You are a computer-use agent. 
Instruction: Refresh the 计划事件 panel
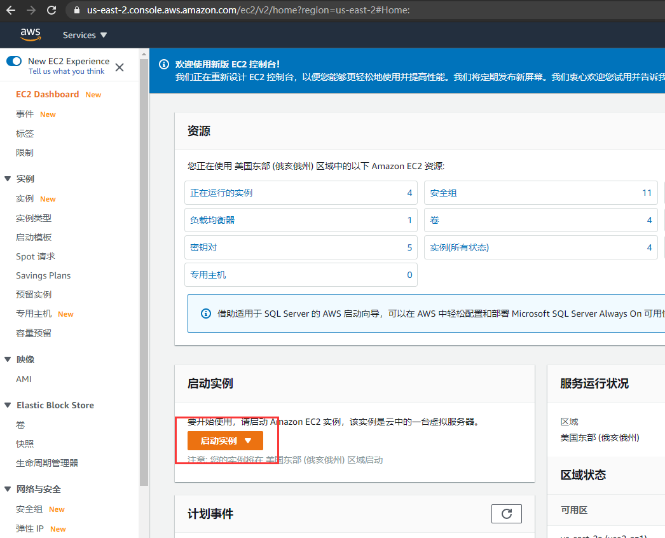click(x=507, y=514)
